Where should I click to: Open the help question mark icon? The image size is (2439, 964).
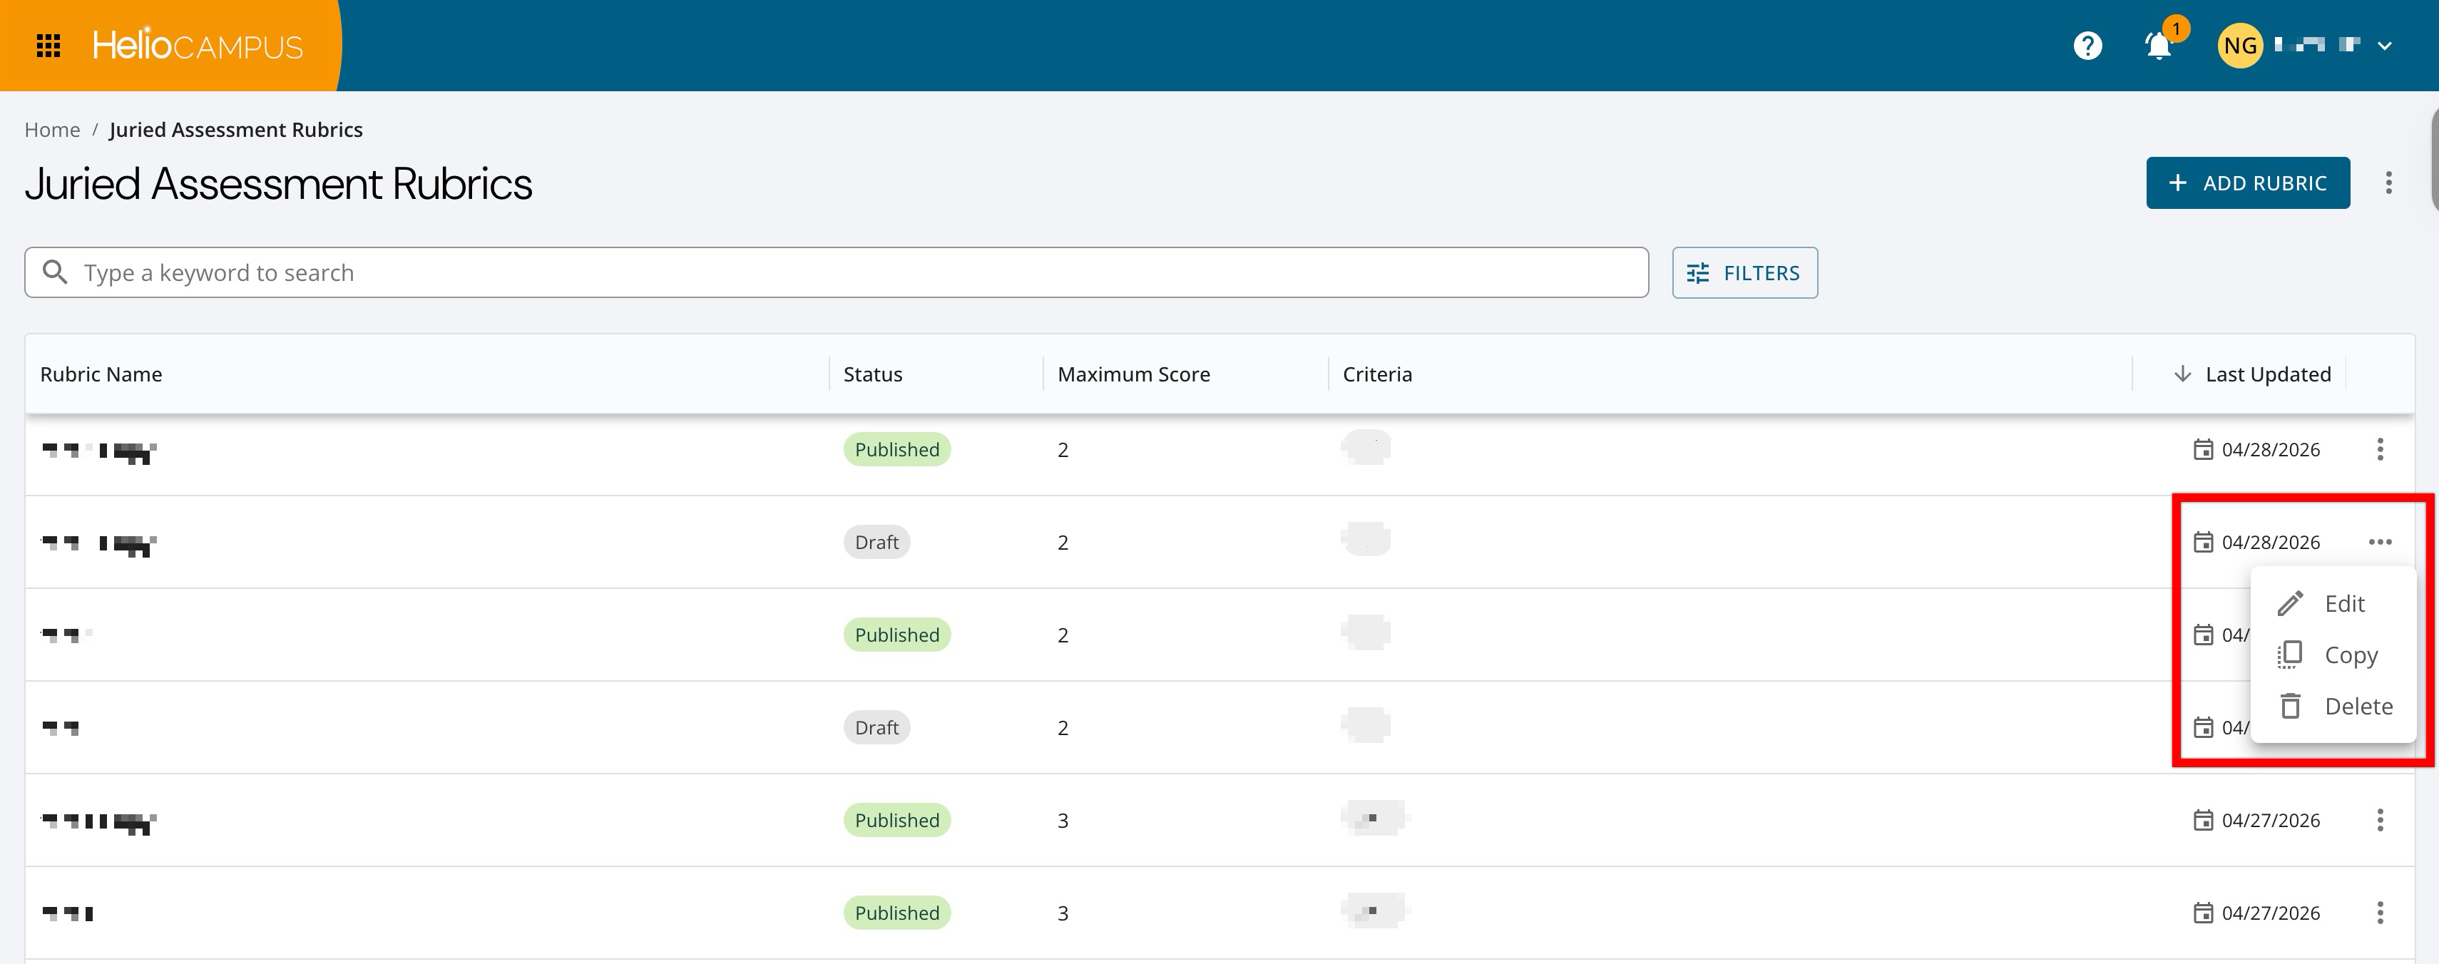click(2087, 46)
